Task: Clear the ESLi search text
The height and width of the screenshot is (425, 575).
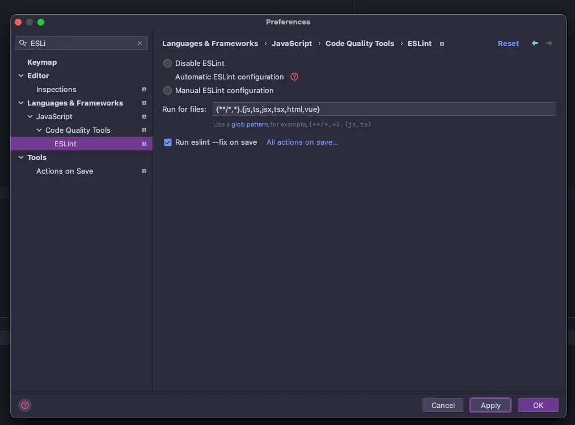Action: (x=140, y=43)
